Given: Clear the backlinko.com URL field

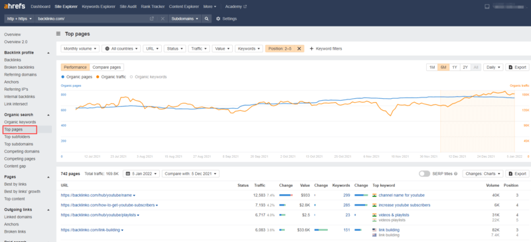Looking at the screenshot, I should click(x=163, y=19).
